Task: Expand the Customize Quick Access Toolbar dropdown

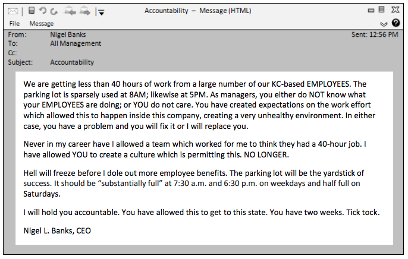Action: (101, 11)
